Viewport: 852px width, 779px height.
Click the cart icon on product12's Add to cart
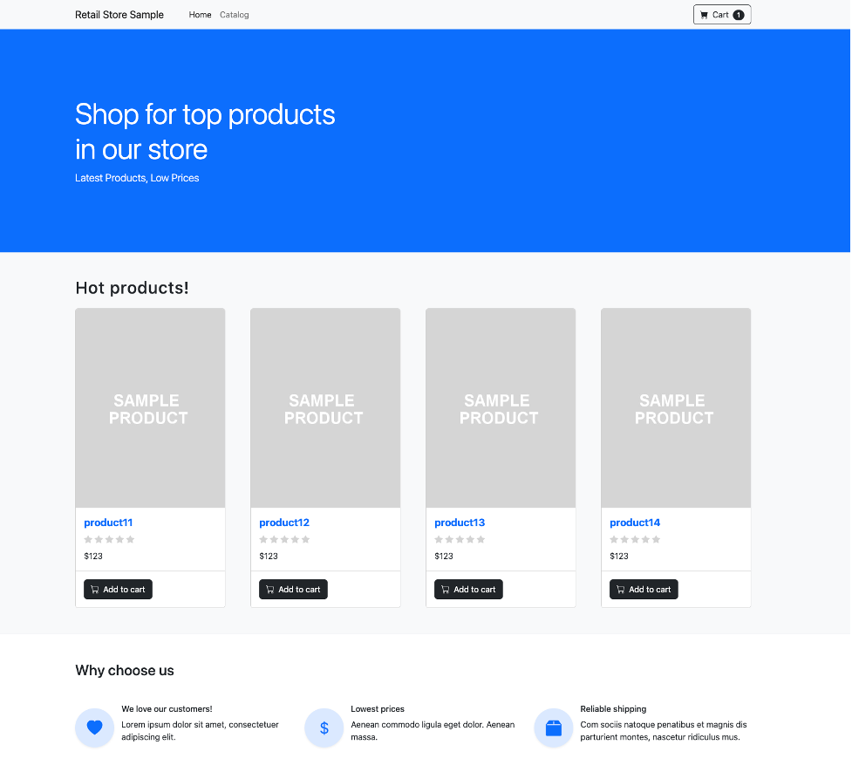coord(269,589)
